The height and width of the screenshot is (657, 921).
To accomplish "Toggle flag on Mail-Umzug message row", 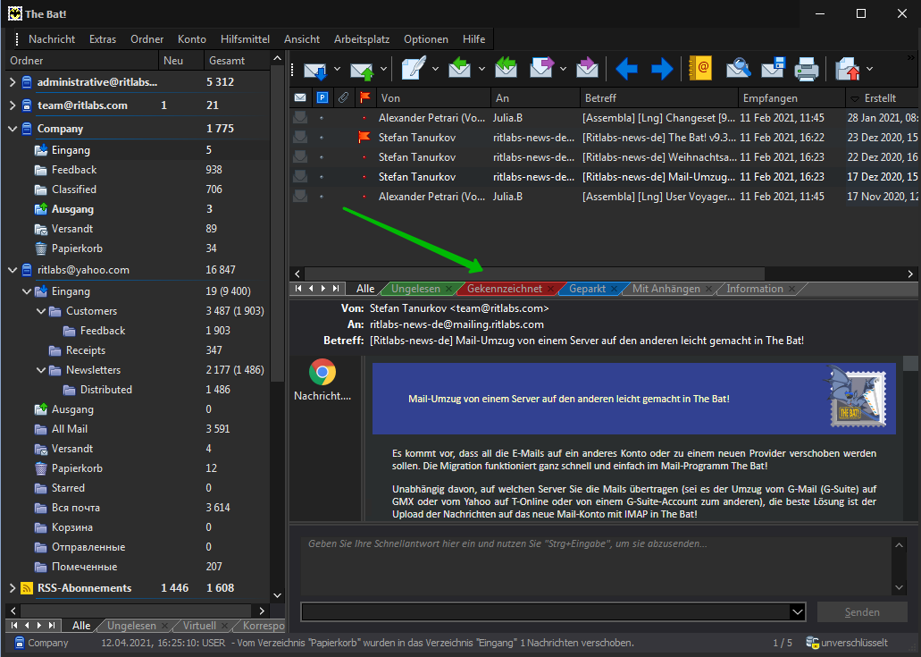I will click(x=364, y=177).
